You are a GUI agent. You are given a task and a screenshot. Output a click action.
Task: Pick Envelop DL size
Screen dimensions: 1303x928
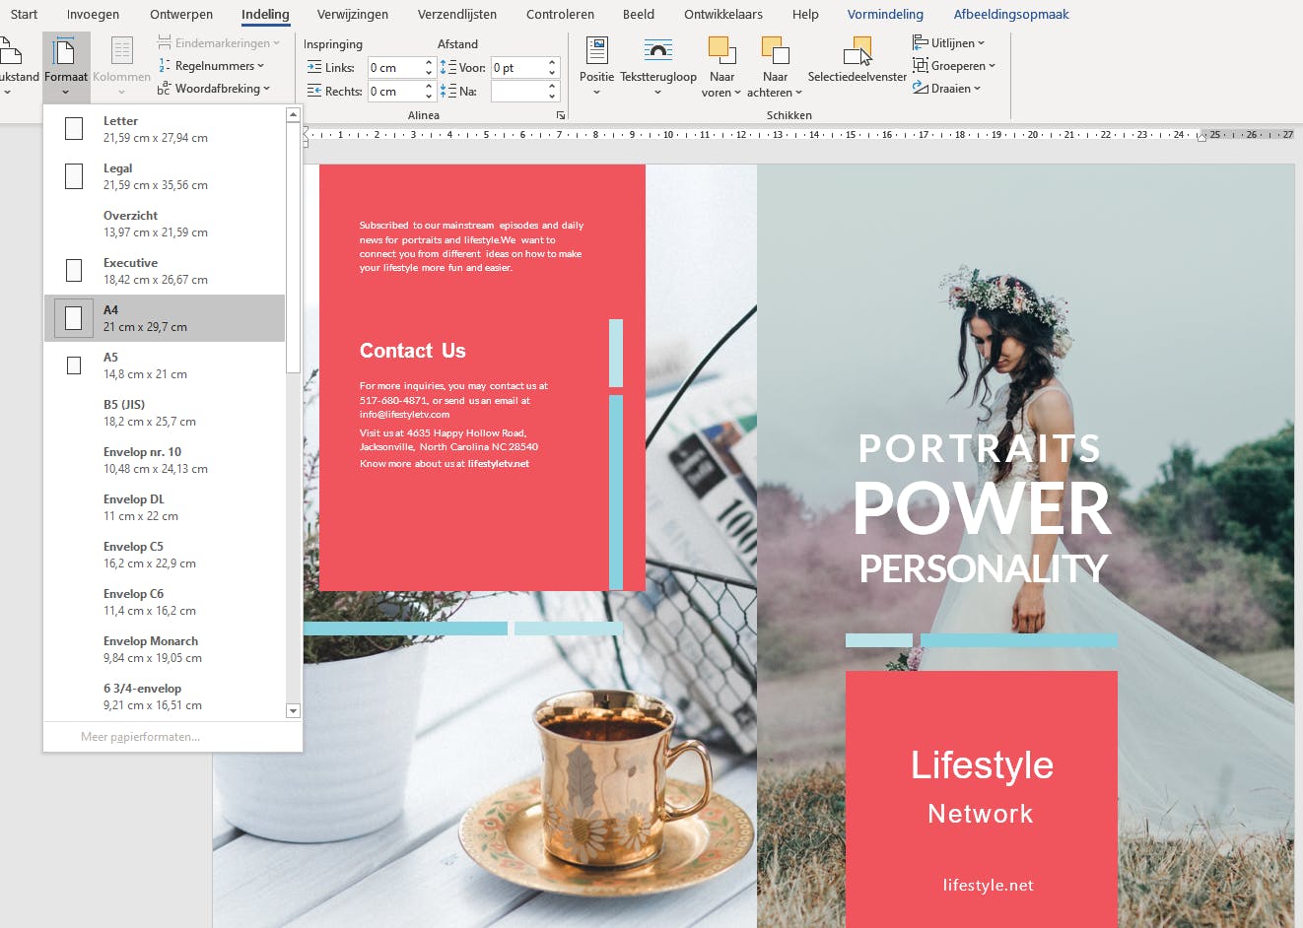pos(165,507)
